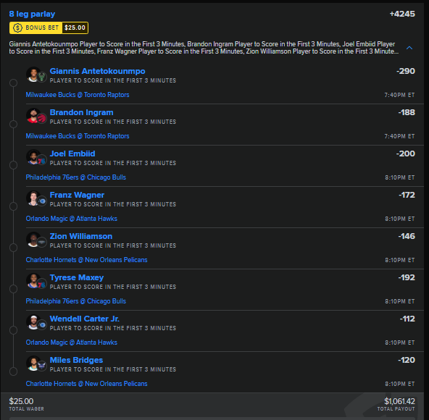Click the -200 odds for Joel Embiid
Image resolution: width=429 pixels, height=420 pixels.
[x=406, y=154]
